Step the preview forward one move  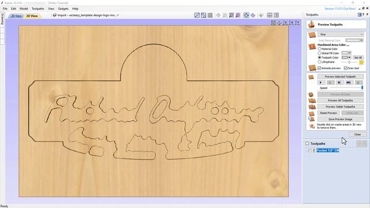pos(339,83)
